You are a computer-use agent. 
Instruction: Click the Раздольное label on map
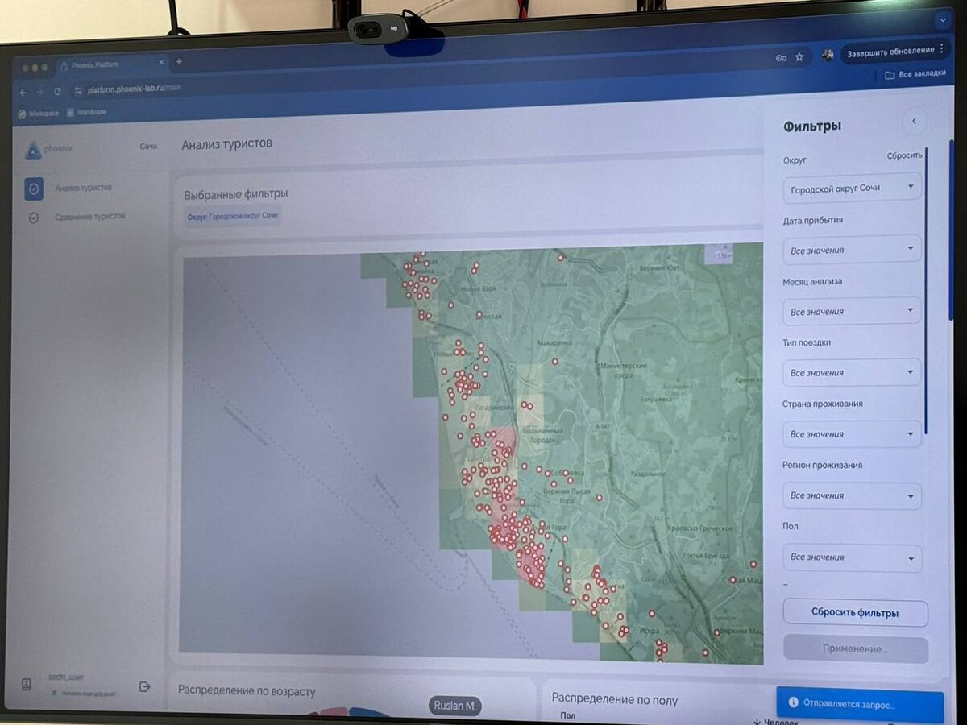647,473
